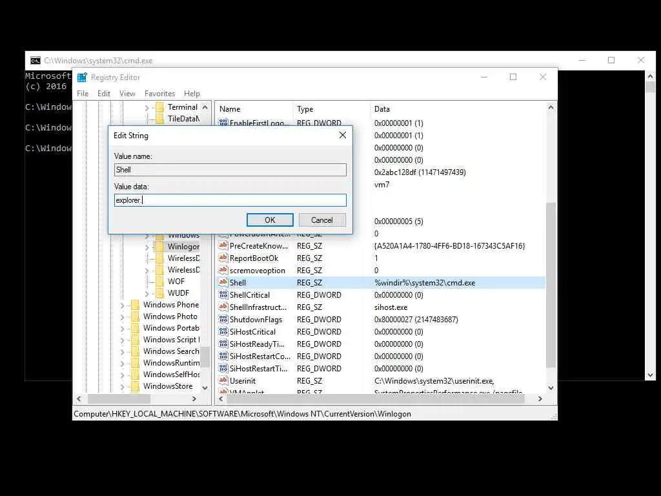661x496 pixels.
Task: Expand the Windows Portab tree node
Action: click(x=122, y=329)
